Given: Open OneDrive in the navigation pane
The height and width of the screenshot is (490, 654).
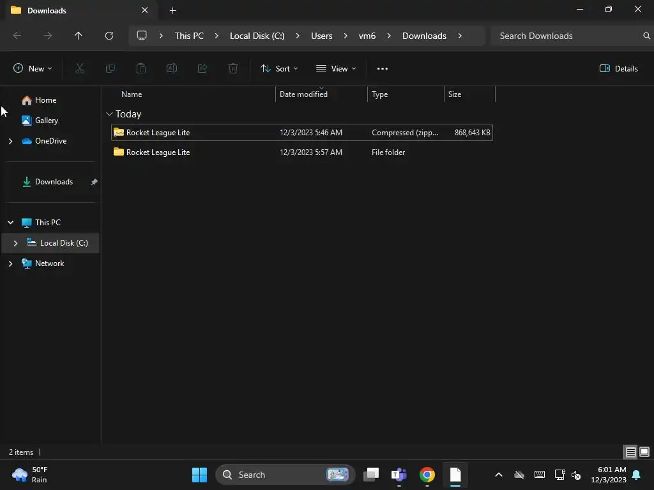Looking at the screenshot, I should point(50,141).
